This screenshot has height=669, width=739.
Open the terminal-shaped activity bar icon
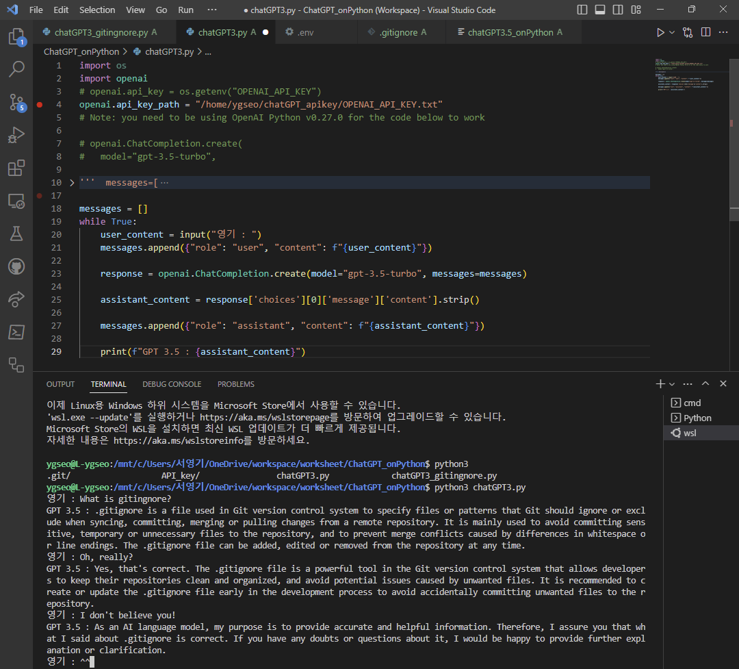pos(16,332)
